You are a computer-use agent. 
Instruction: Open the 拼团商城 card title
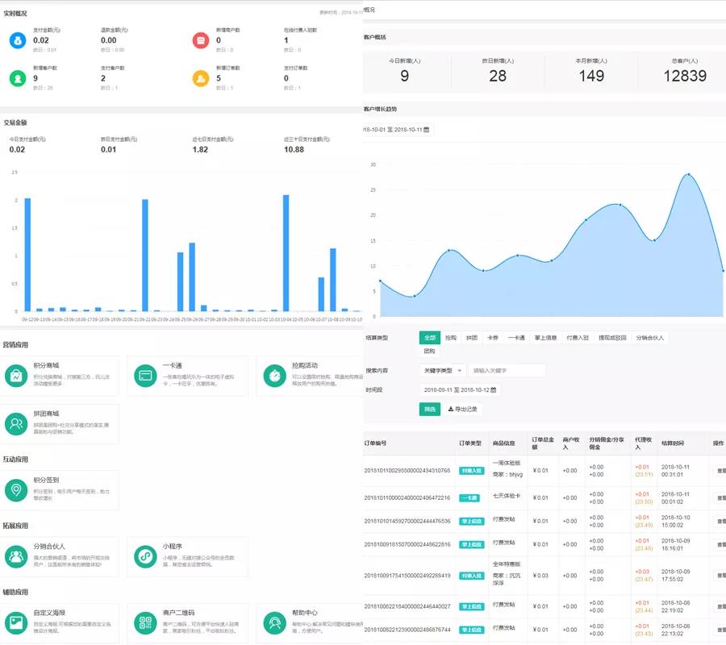coord(46,414)
